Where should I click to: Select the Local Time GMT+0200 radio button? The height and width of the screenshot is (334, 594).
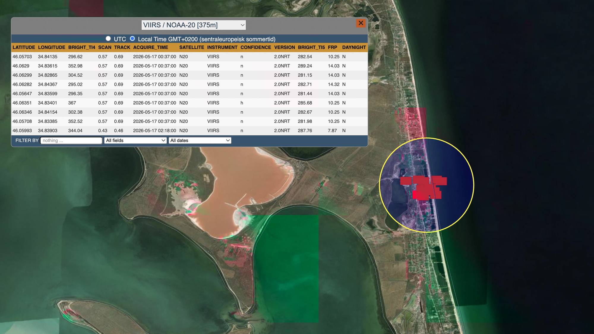tap(132, 39)
